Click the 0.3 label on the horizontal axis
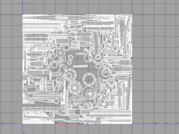179x134 pixels. coord(57,123)
